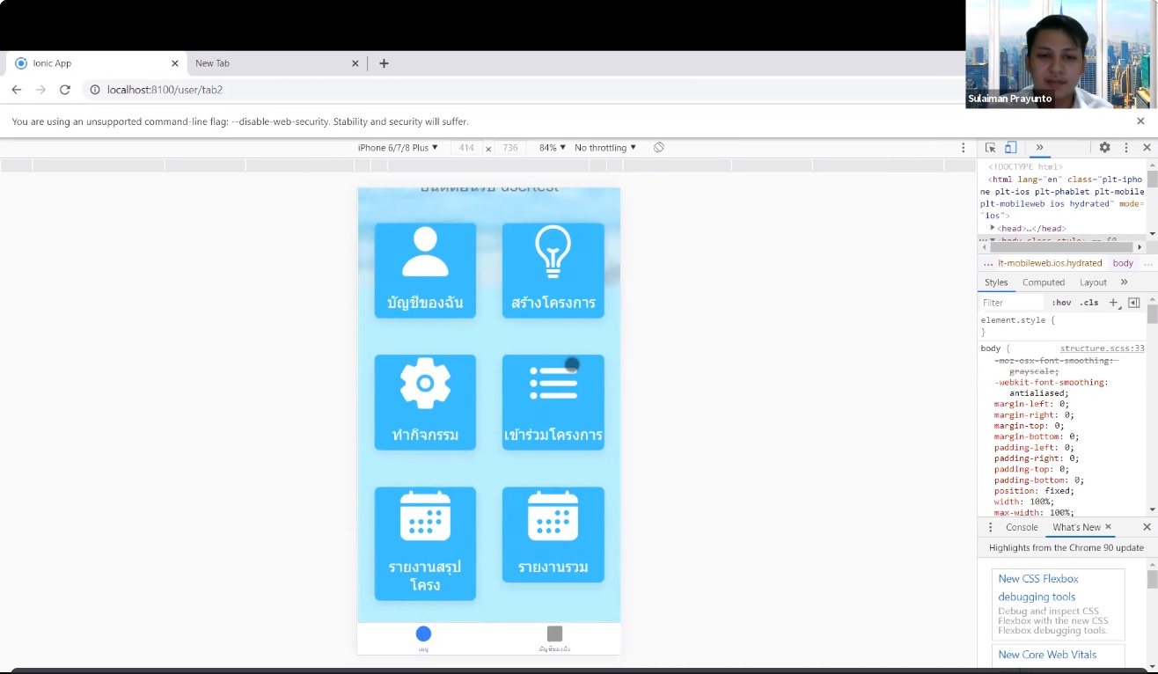This screenshot has width=1158, height=674.
Task: Click the rotate device icon in device toolbar
Action: [x=658, y=148]
